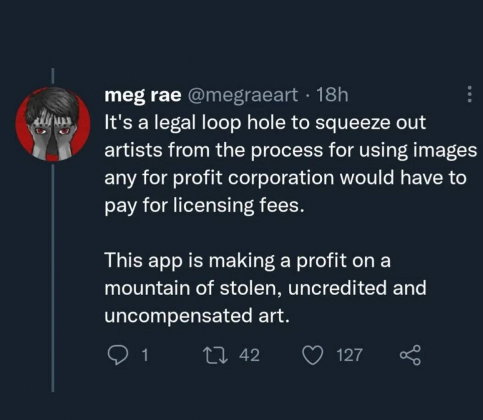Image resolution: width=483 pixels, height=420 pixels.
Task: Click the thread line above the avatar
Action: coord(53,77)
